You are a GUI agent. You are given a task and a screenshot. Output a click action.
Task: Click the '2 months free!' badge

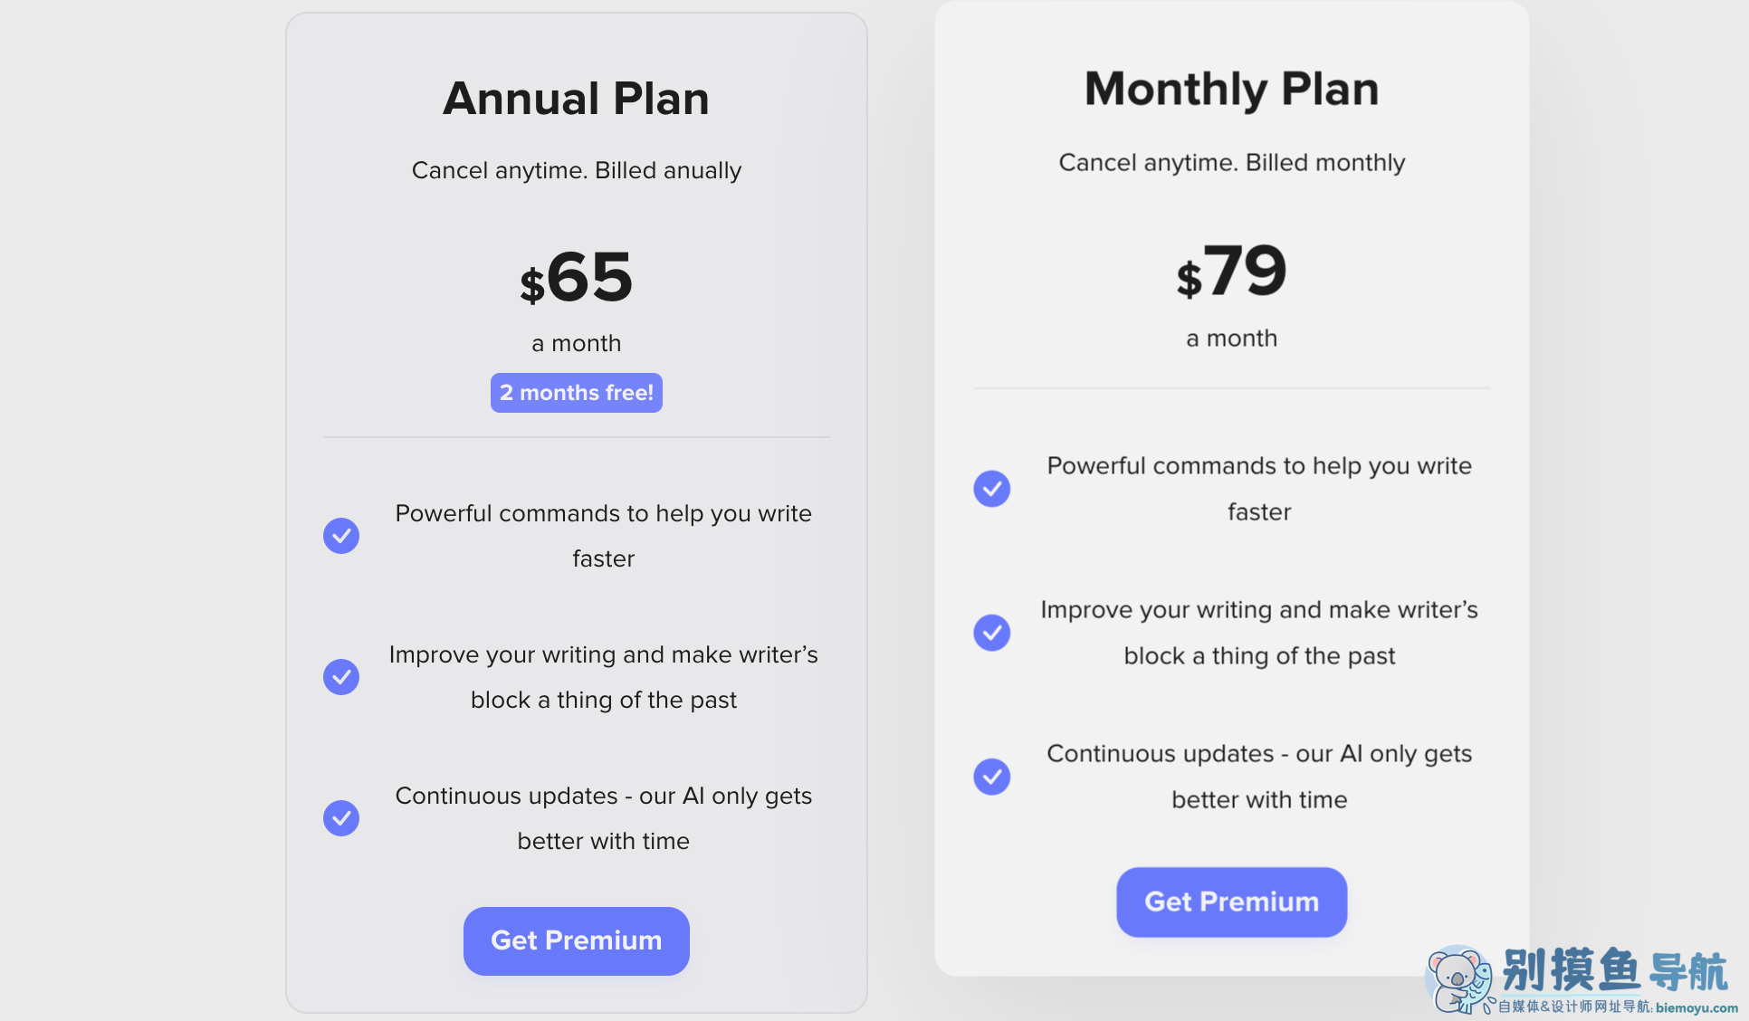point(577,393)
